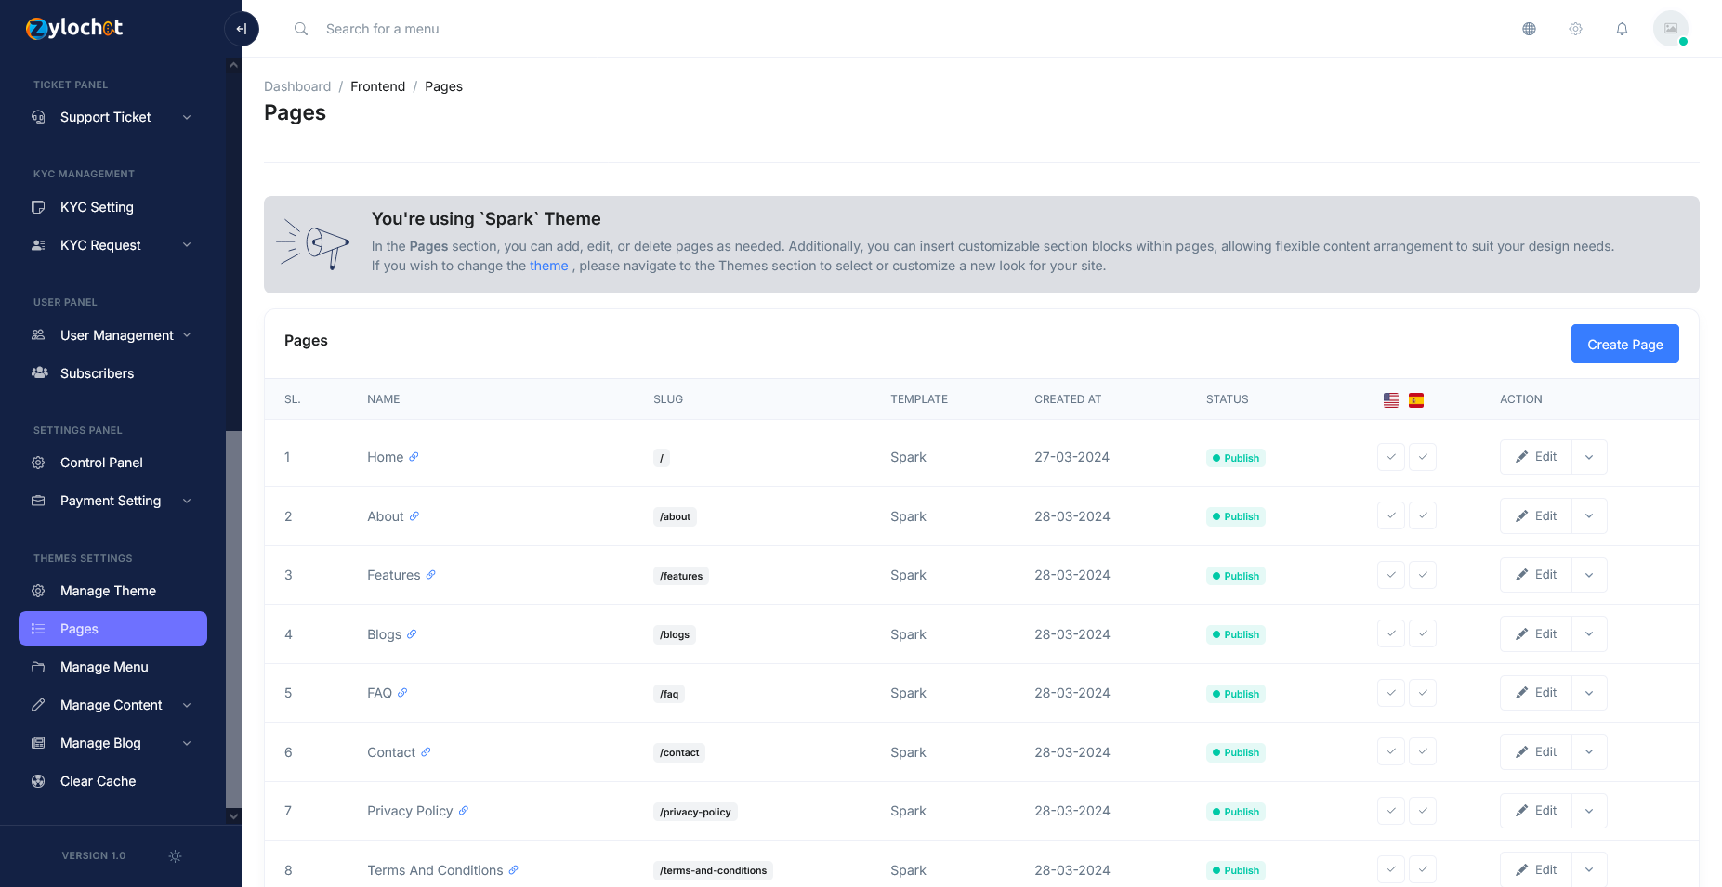This screenshot has width=1722, height=887.
Task: Open Blogs page link icon
Action: (x=412, y=633)
